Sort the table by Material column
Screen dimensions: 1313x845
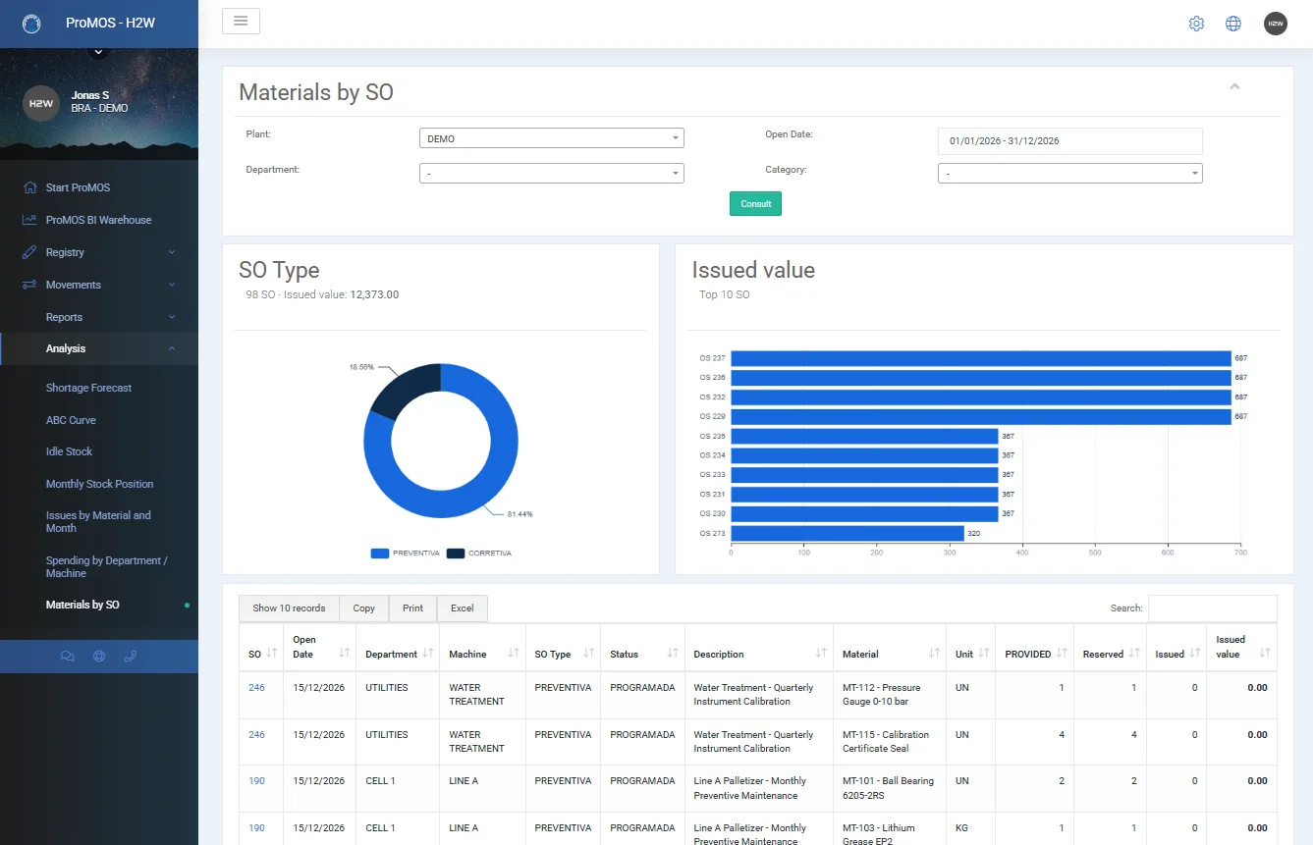(890, 647)
